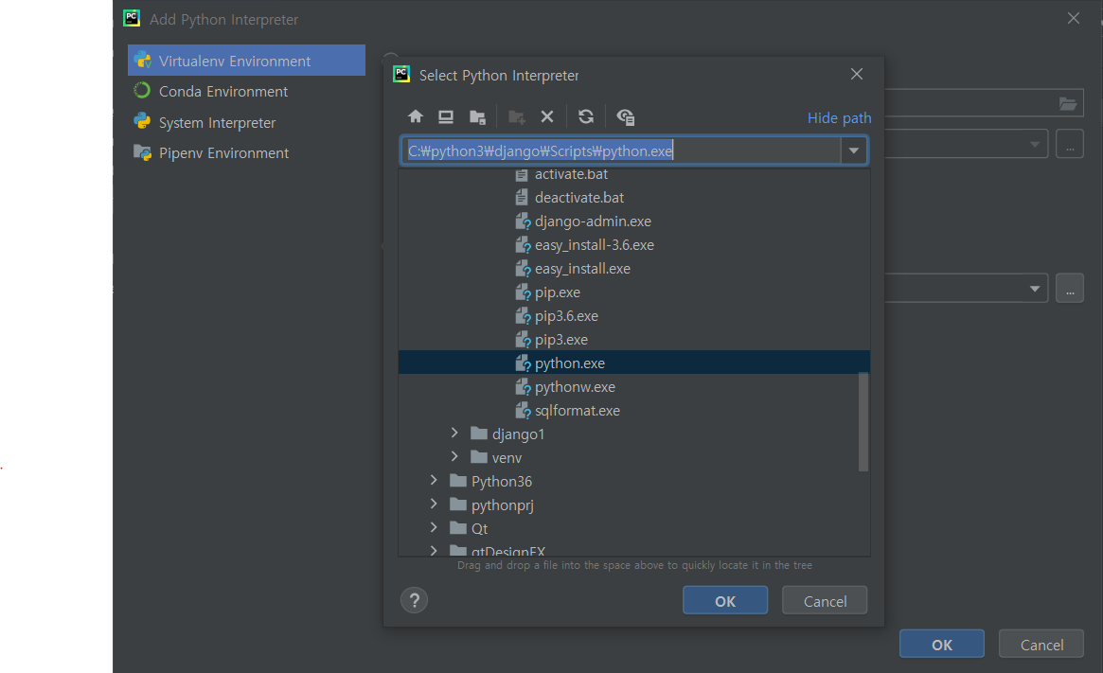The image size is (1103, 673).
Task: Click Cancel in Add Python Interpreter window
Action: coord(1041,645)
